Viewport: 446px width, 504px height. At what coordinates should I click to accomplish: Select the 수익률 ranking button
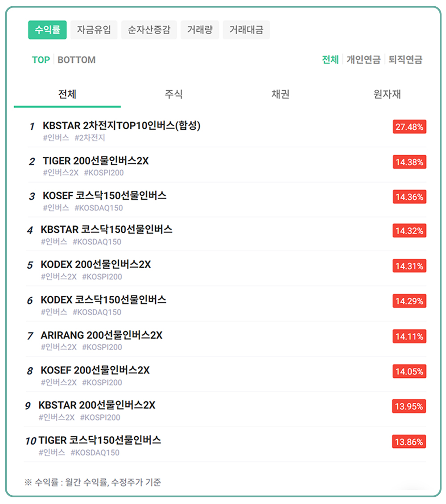(47, 30)
